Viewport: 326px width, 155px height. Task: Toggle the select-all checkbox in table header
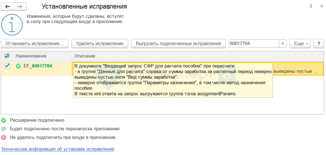(x=7, y=56)
